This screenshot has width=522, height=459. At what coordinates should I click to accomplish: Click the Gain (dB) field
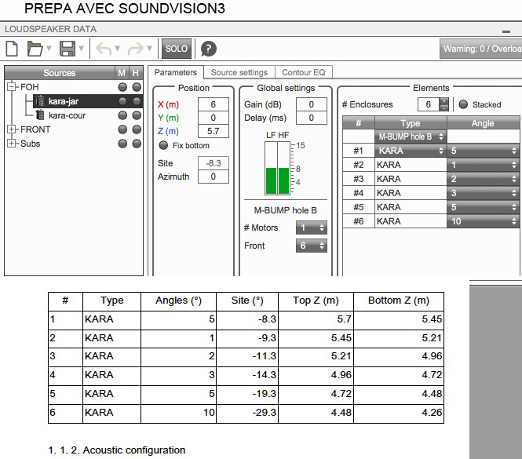tap(312, 104)
